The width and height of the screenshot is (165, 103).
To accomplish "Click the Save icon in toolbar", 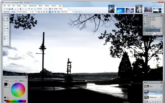I will (x=10, y=9).
